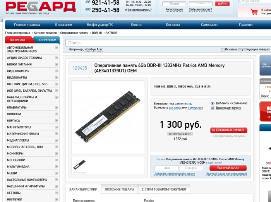
Task: Open Самовывоз menu item
Action: point(209,25)
